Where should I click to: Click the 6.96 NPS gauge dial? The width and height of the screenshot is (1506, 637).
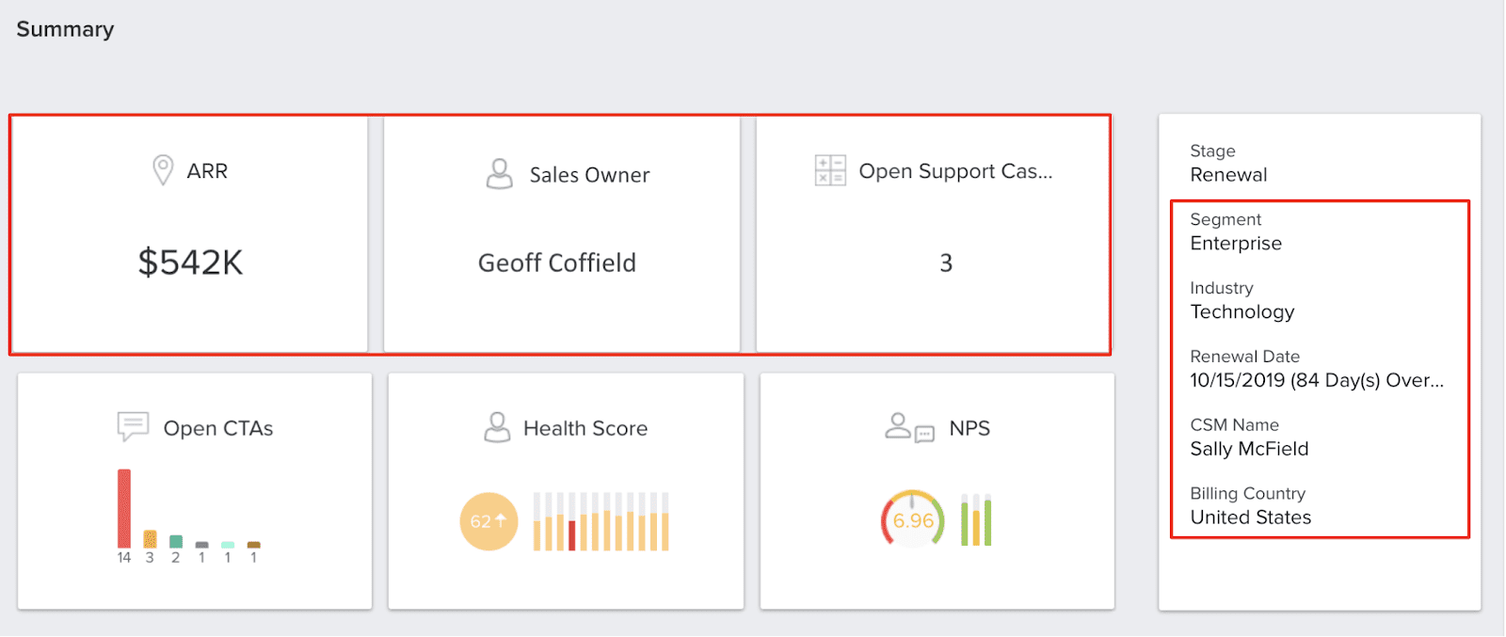coord(912,520)
